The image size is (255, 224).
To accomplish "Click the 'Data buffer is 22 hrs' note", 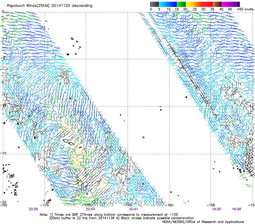I will (x=70, y=218).
